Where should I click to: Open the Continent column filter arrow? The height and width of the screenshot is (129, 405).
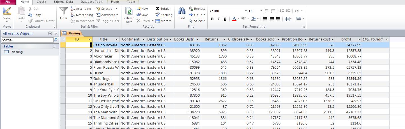[x=144, y=39]
